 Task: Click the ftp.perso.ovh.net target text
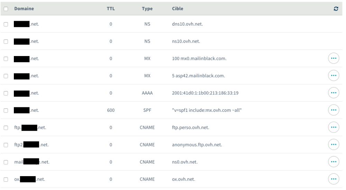pos(190,127)
